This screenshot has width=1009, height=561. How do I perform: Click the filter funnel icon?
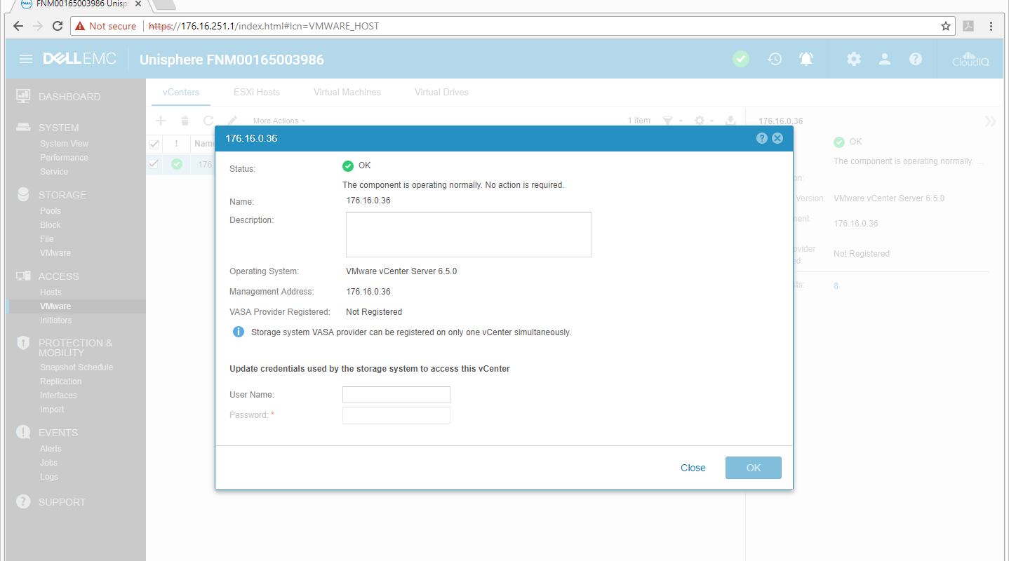pyautogui.click(x=668, y=121)
